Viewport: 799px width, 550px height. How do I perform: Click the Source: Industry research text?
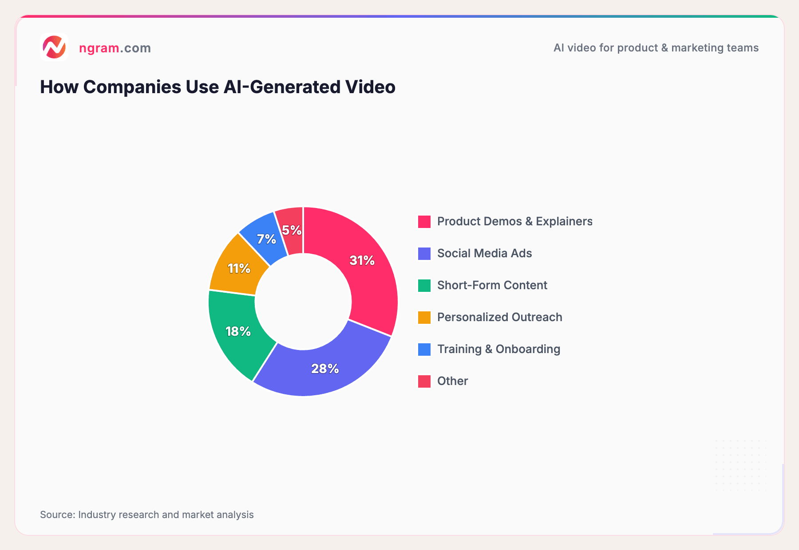146,515
